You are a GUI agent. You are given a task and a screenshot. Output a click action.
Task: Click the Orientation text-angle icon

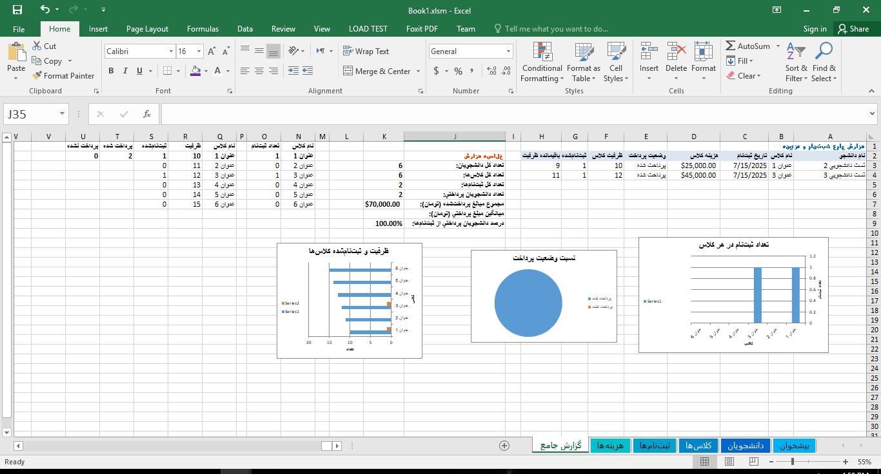[294, 51]
